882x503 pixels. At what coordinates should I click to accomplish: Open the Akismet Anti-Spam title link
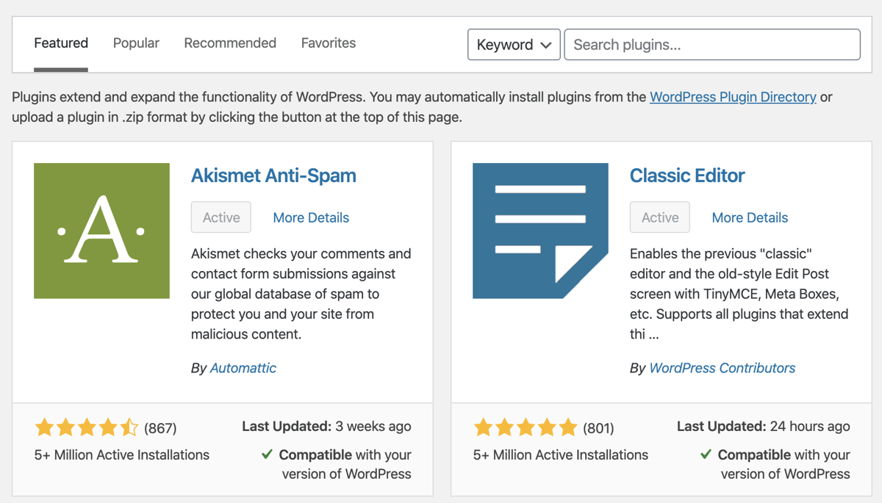tap(273, 175)
